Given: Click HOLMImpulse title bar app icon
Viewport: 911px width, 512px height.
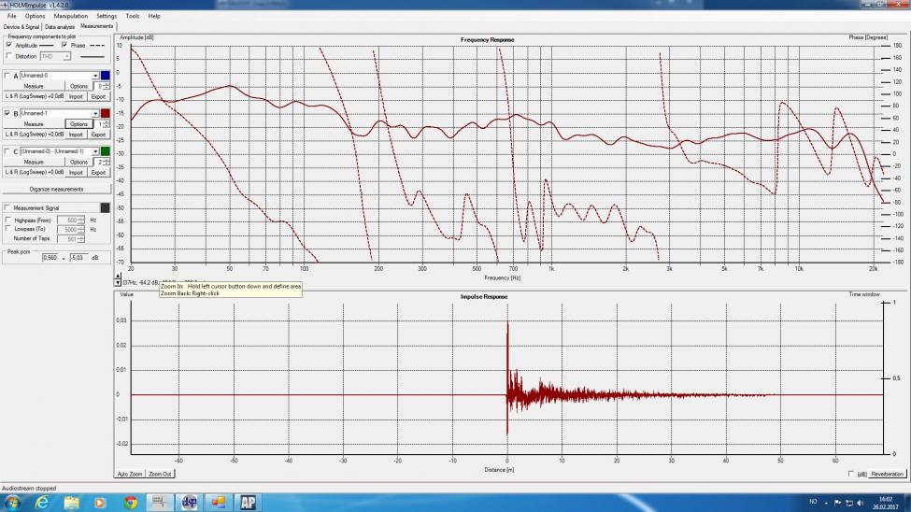Looking at the screenshot, I should [5, 5].
